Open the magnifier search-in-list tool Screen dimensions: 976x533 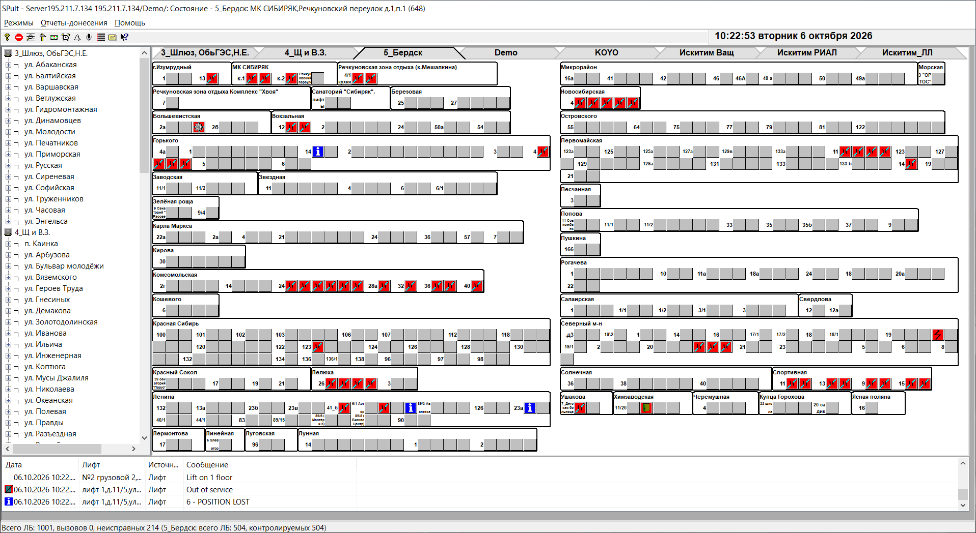point(31,37)
